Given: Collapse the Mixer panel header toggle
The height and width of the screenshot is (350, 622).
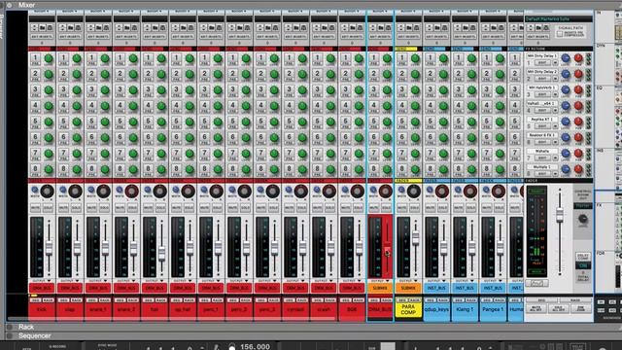Looking at the screenshot, I should [10, 5].
